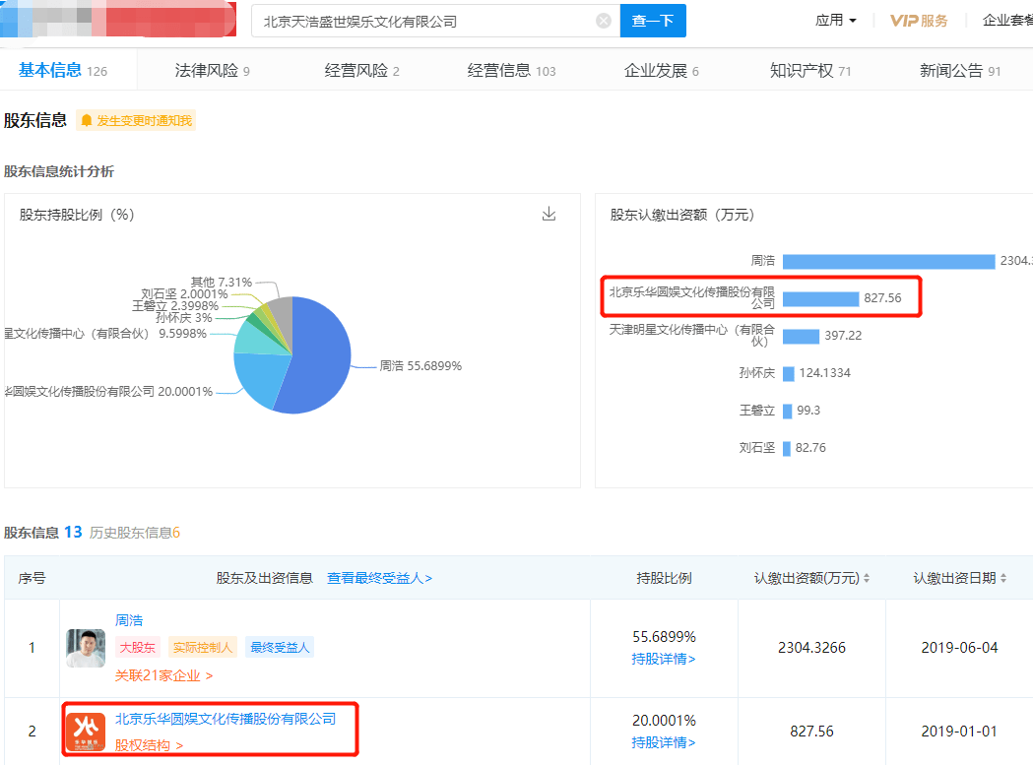Click the 827.56 capital table cell
1033x765 pixels.
(811, 732)
